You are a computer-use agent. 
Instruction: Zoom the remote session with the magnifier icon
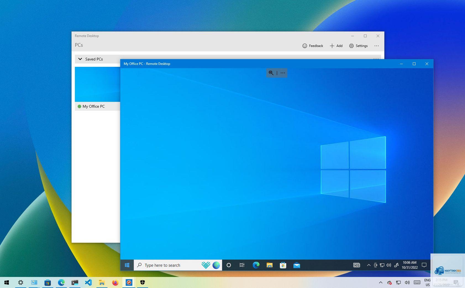[x=271, y=73]
